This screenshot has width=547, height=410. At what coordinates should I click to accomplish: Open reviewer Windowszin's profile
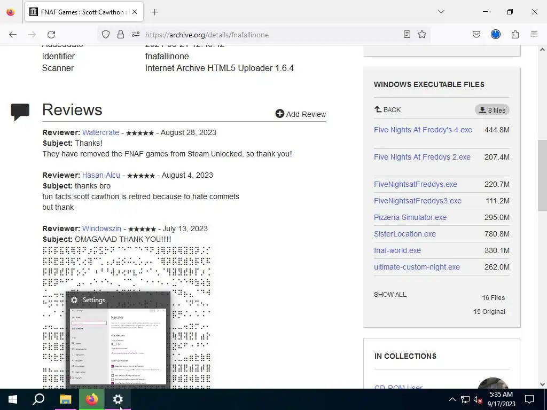click(x=101, y=228)
